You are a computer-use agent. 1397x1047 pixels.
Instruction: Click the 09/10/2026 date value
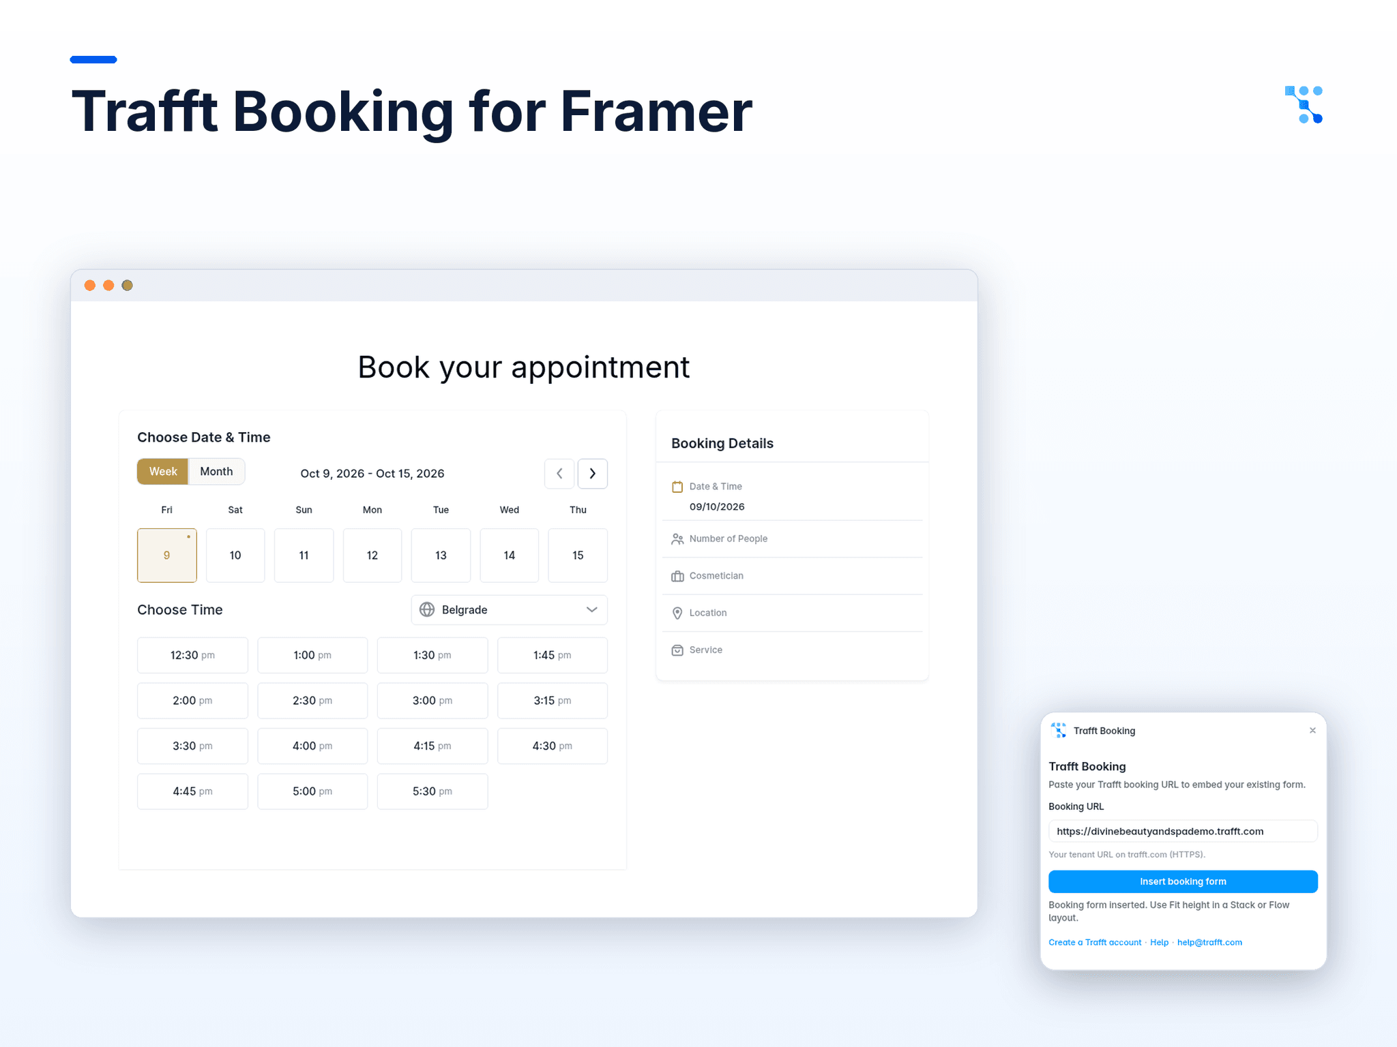pyautogui.click(x=717, y=506)
